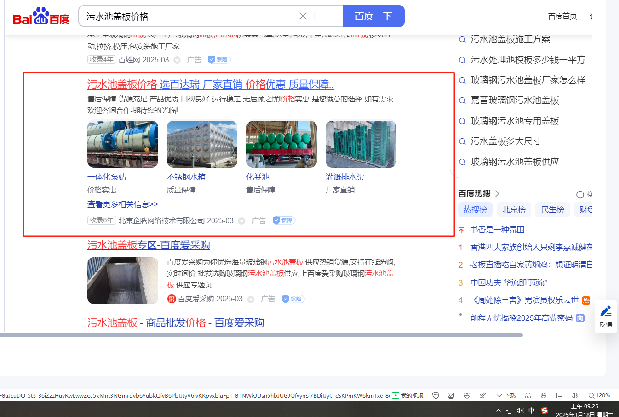Open the 化粪池 product thumbnail
Image resolution: width=619 pixels, height=417 pixels.
(x=281, y=144)
